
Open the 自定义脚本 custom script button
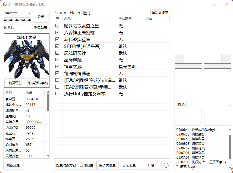tap(160, 12)
